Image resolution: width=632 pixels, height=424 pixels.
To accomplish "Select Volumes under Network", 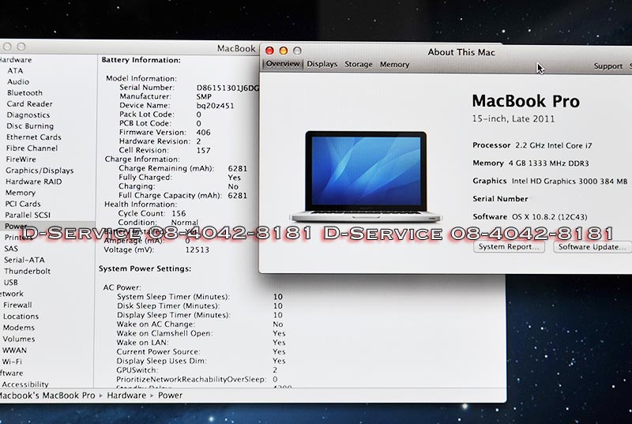I will pos(19,339).
